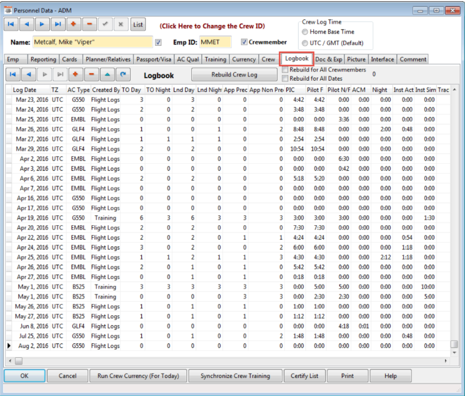The image size is (465, 396).
Task: Enable Rebuild for All Crewmembers
Action: (x=285, y=70)
